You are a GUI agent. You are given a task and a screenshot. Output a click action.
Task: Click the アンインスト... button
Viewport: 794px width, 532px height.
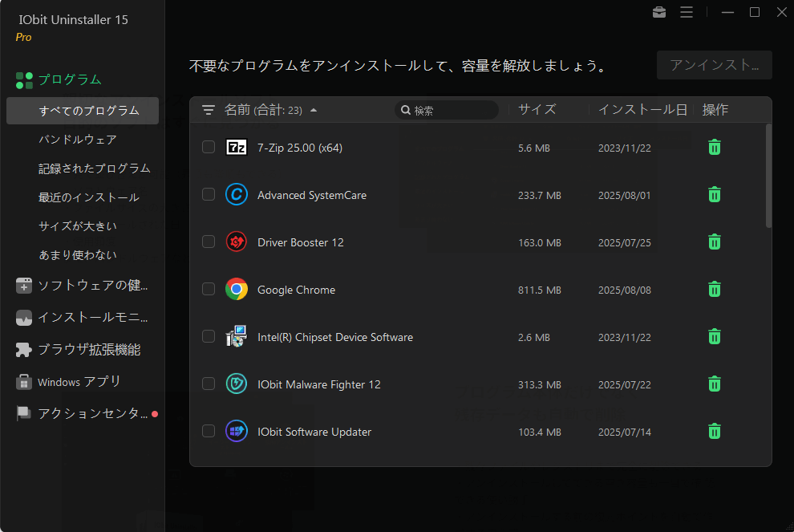click(714, 65)
